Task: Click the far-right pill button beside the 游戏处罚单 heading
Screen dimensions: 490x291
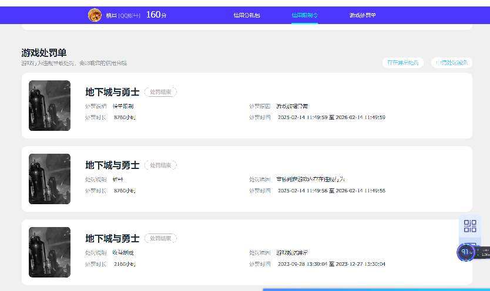Action: coord(452,63)
